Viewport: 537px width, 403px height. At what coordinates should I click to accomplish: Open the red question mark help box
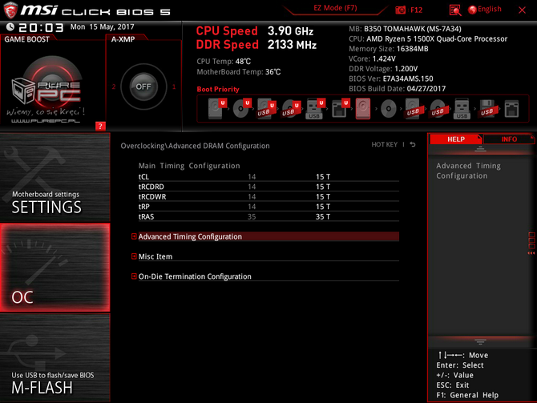coord(100,126)
